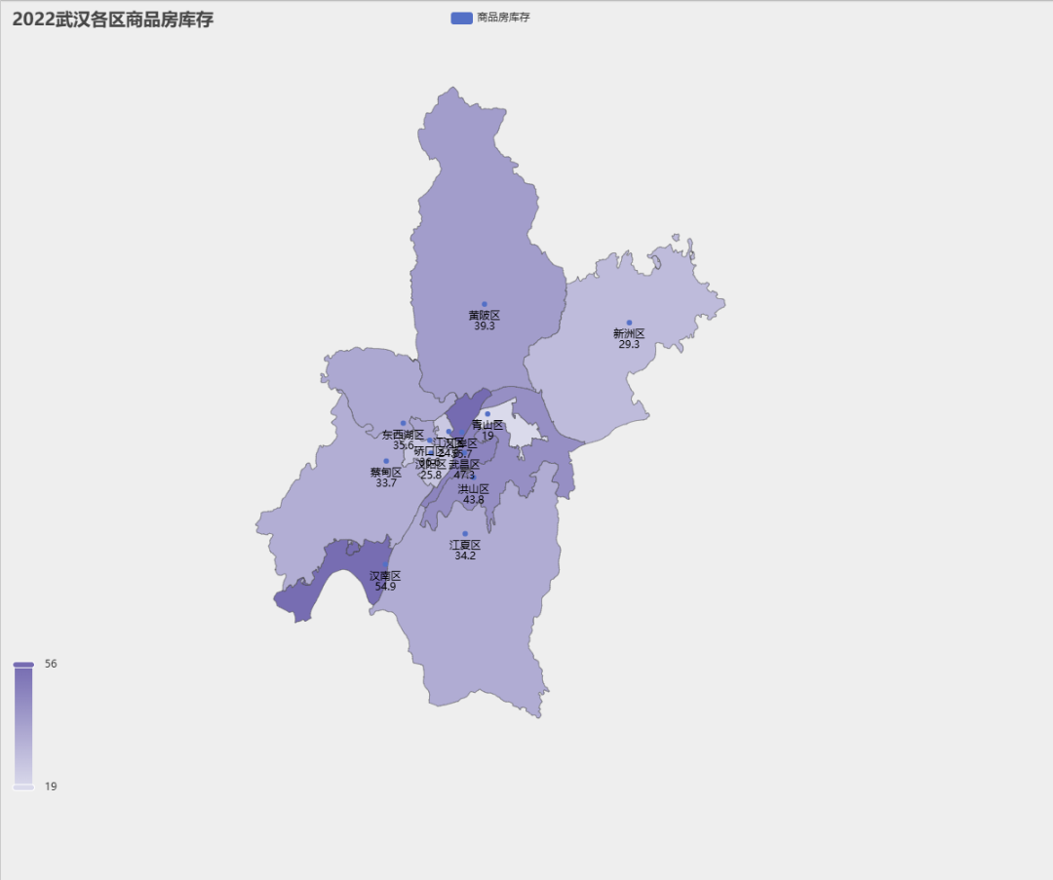Click the 33.7 value under 蔡甸区
Viewport: 1053px width, 880px height.
coord(386,482)
